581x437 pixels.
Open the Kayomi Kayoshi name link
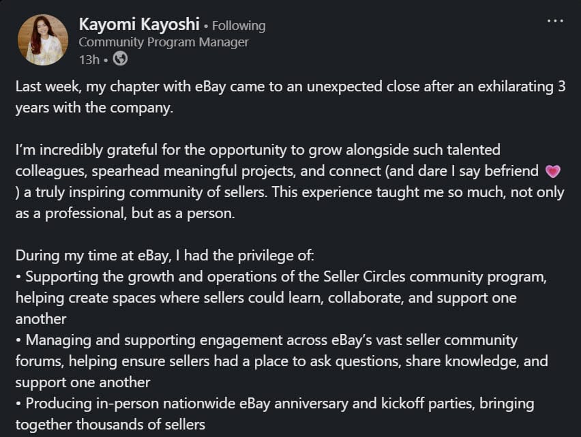coord(139,25)
